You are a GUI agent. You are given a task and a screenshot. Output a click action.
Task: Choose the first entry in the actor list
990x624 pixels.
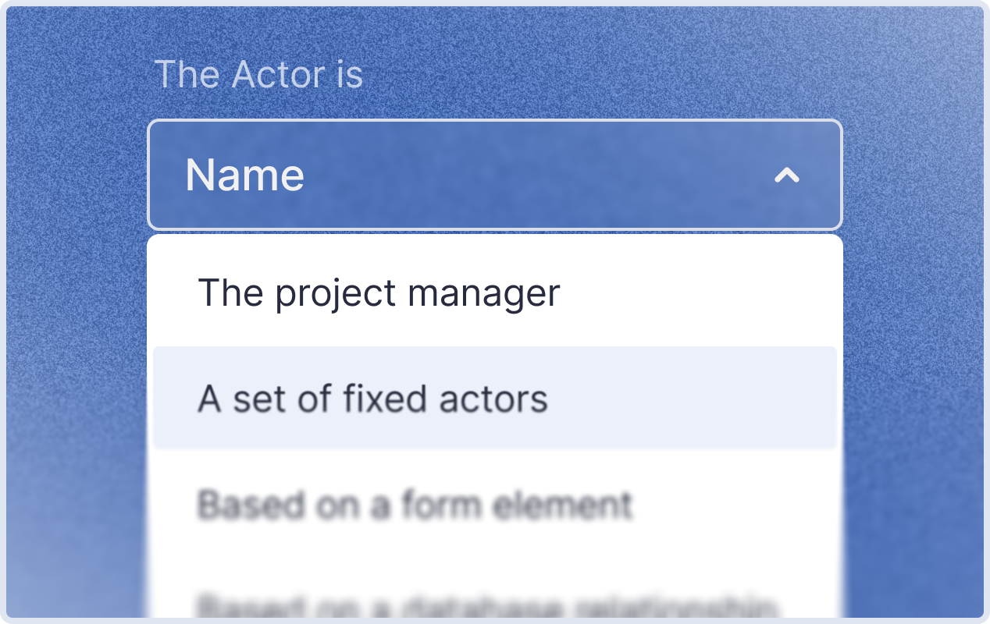tap(495, 293)
